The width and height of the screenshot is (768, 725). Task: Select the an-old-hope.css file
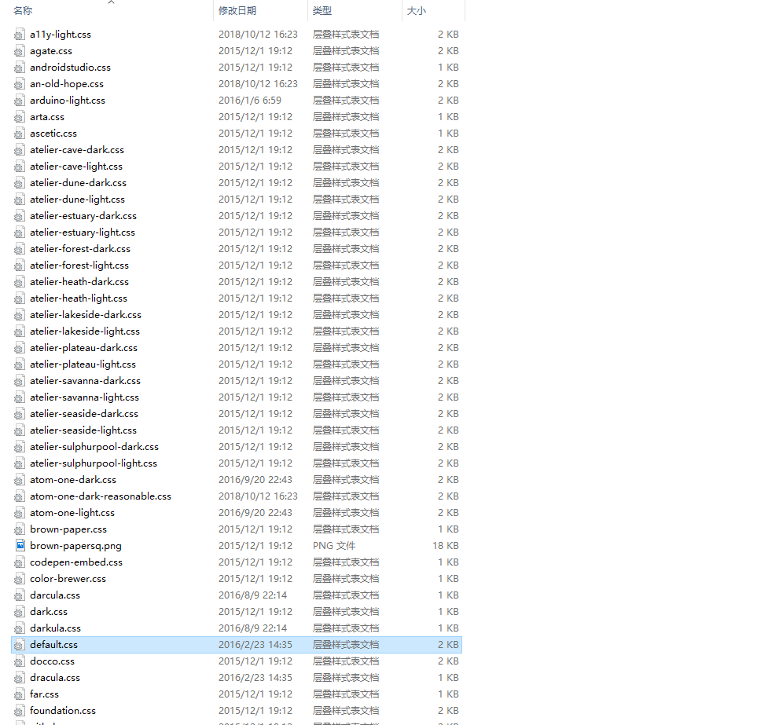click(x=66, y=84)
